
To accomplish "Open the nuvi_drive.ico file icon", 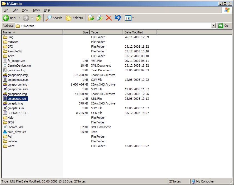I will pos(5,132).
